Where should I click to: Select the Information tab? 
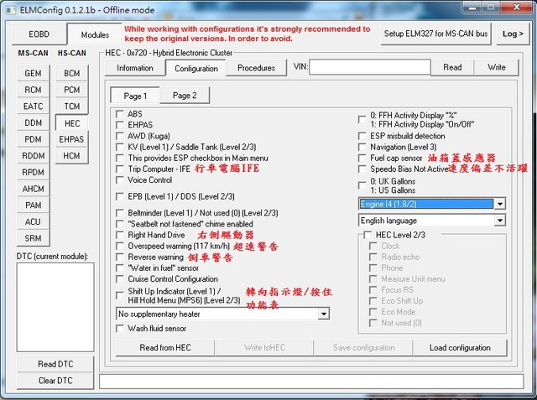coord(134,68)
